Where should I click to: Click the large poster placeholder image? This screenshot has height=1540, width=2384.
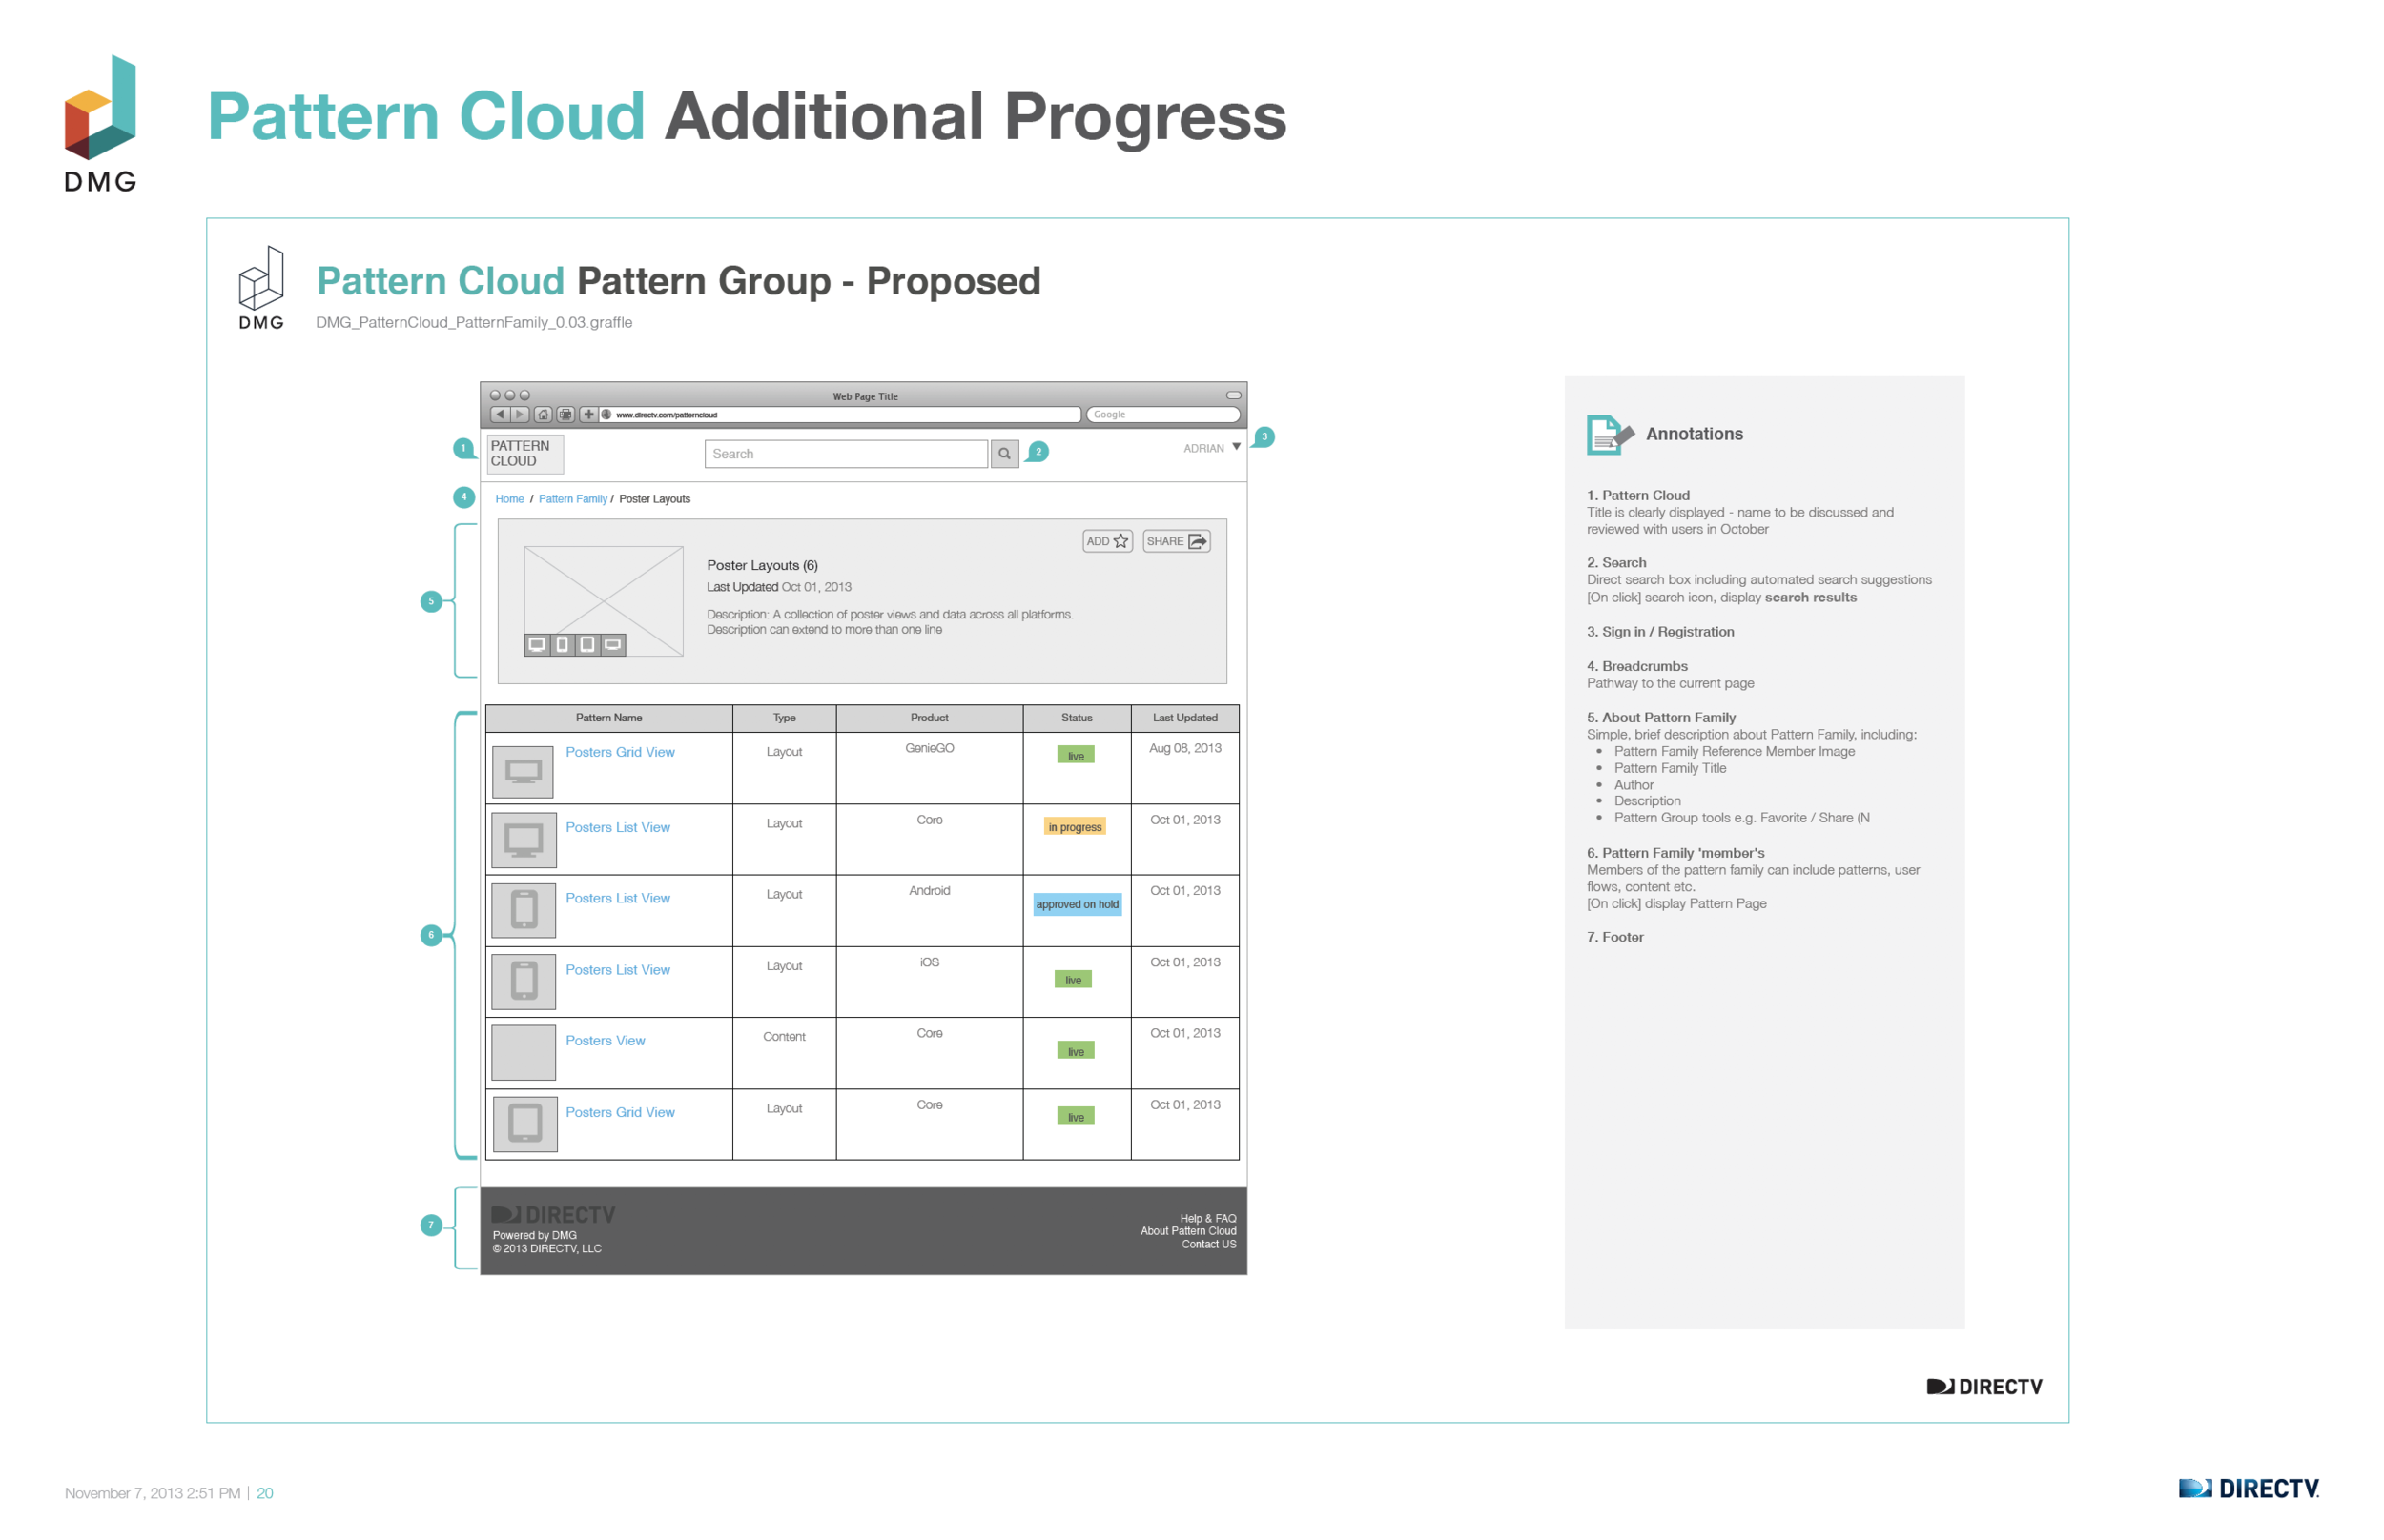[604, 600]
